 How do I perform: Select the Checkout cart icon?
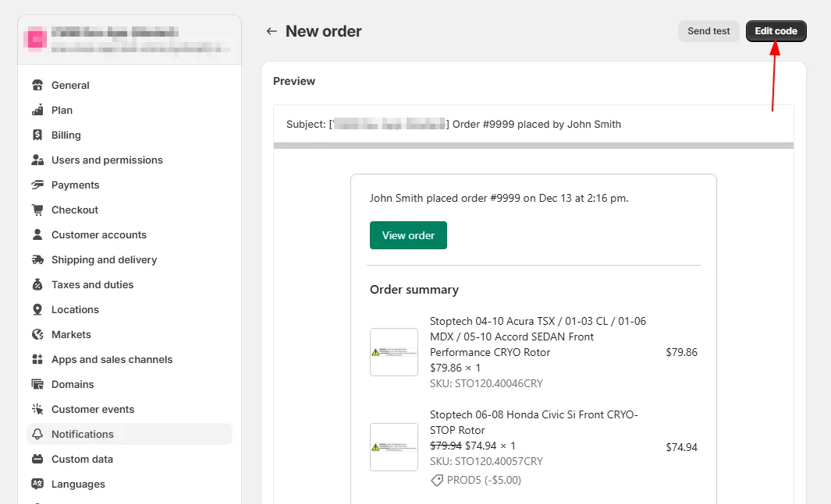tap(37, 210)
